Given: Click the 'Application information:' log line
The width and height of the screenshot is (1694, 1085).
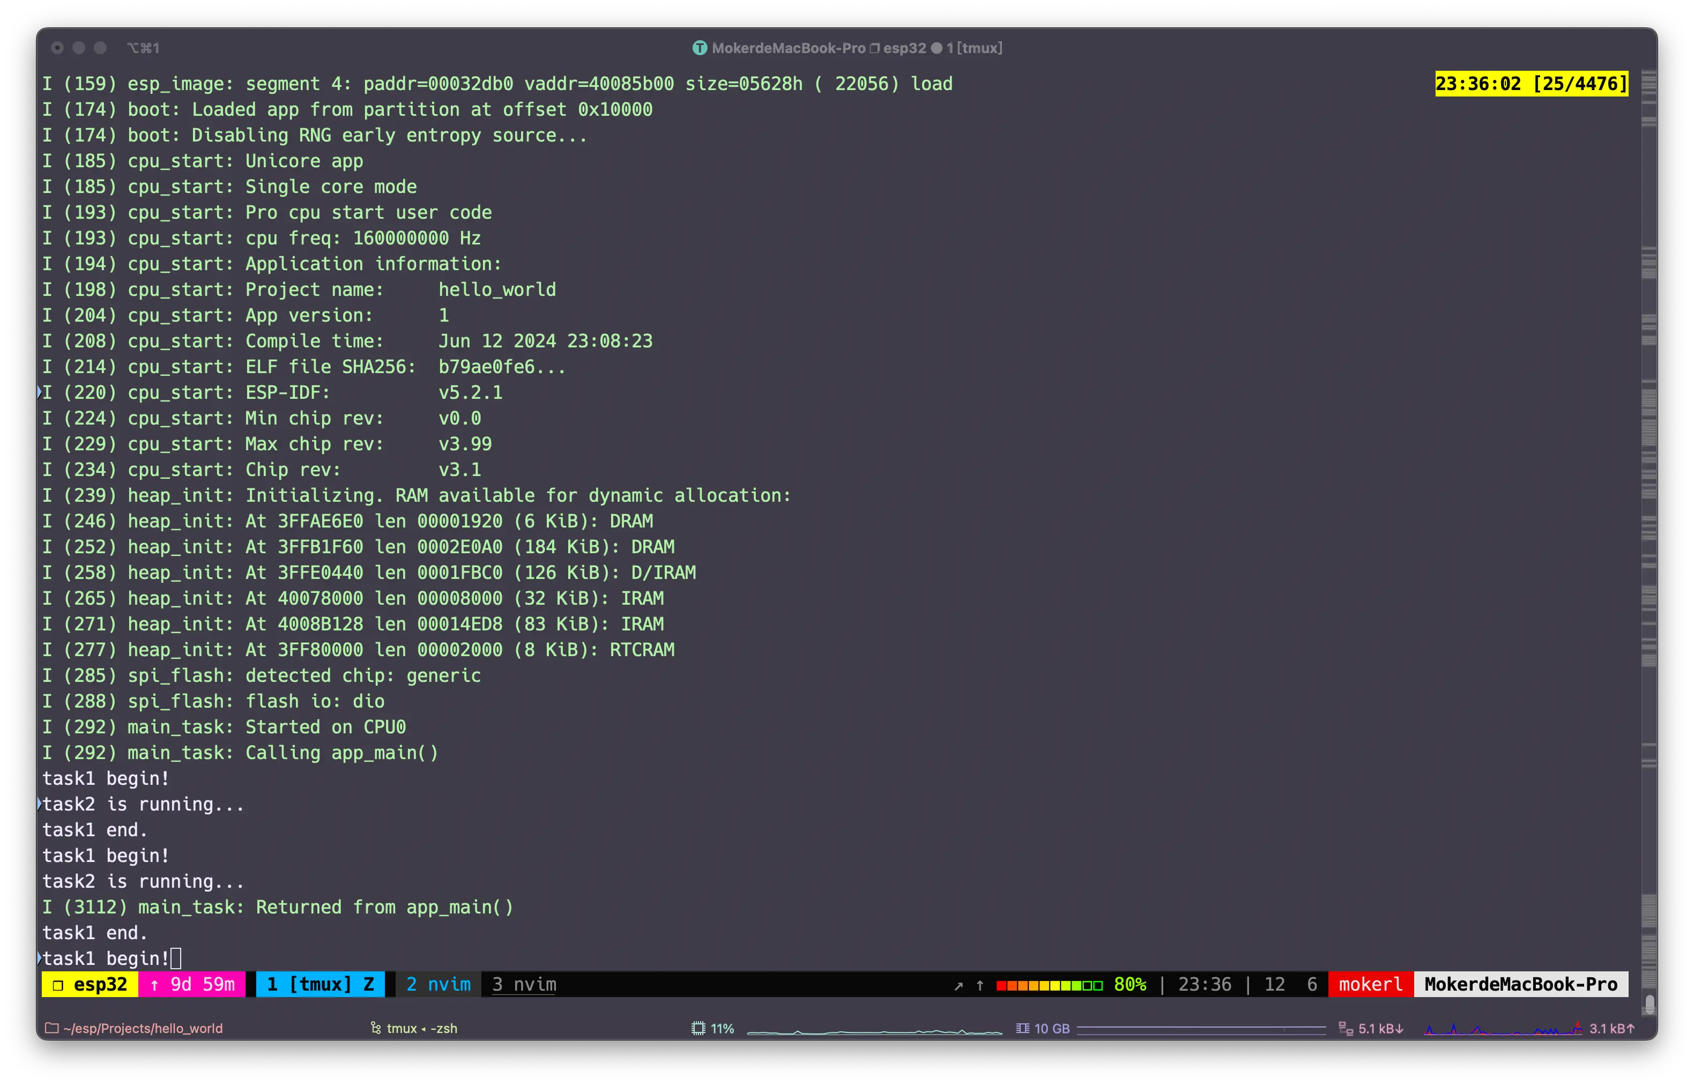Looking at the screenshot, I should click(272, 264).
